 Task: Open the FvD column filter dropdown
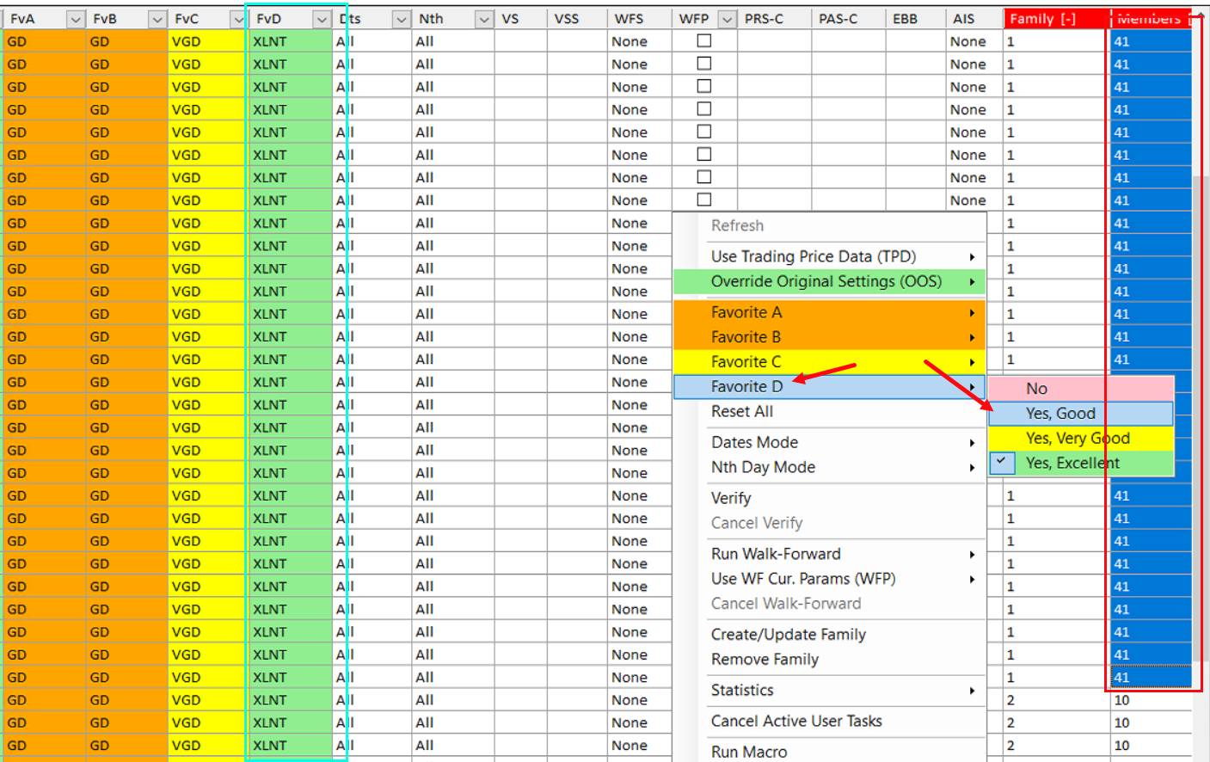pyautogui.click(x=322, y=19)
